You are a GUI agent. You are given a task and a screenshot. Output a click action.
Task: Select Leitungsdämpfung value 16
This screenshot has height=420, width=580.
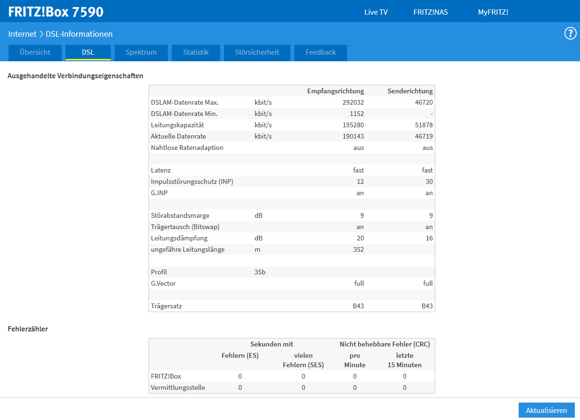429,238
